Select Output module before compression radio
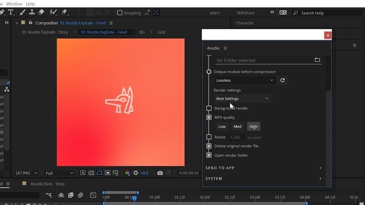365x205 pixels. (209, 72)
